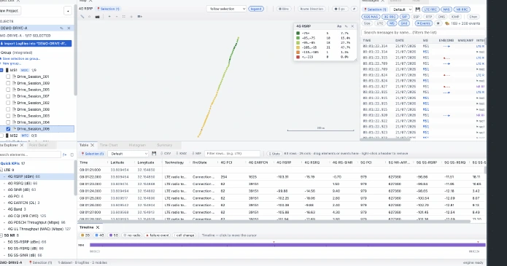Switch to the Histogram tab
This screenshot has height=266, width=507.
(137, 145)
